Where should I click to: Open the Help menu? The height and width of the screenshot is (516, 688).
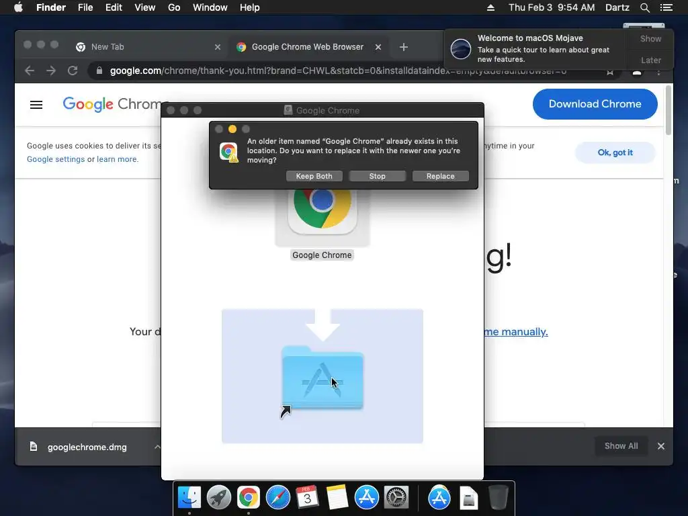(x=250, y=7)
